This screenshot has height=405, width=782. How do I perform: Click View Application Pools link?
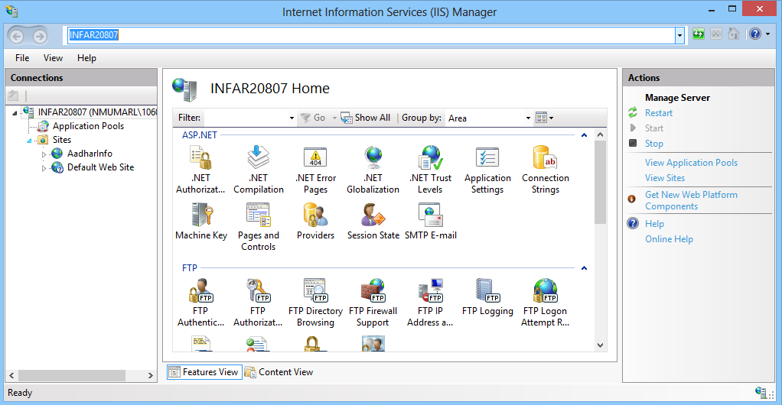(x=691, y=163)
